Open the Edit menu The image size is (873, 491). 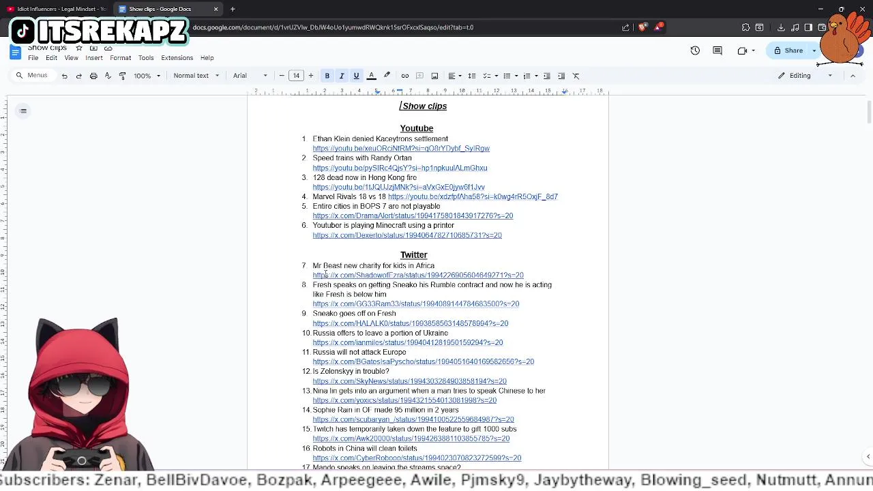click(x=51, y=58)
